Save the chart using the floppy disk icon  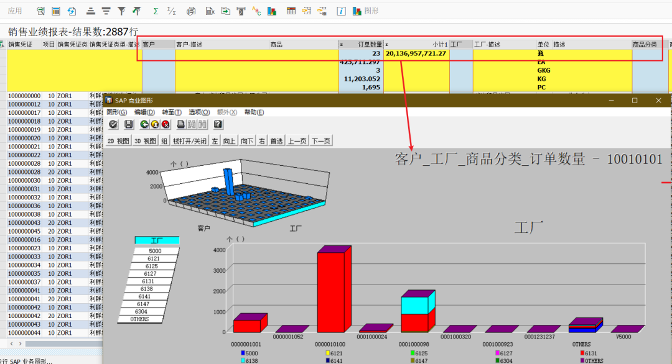coord(129,124)
